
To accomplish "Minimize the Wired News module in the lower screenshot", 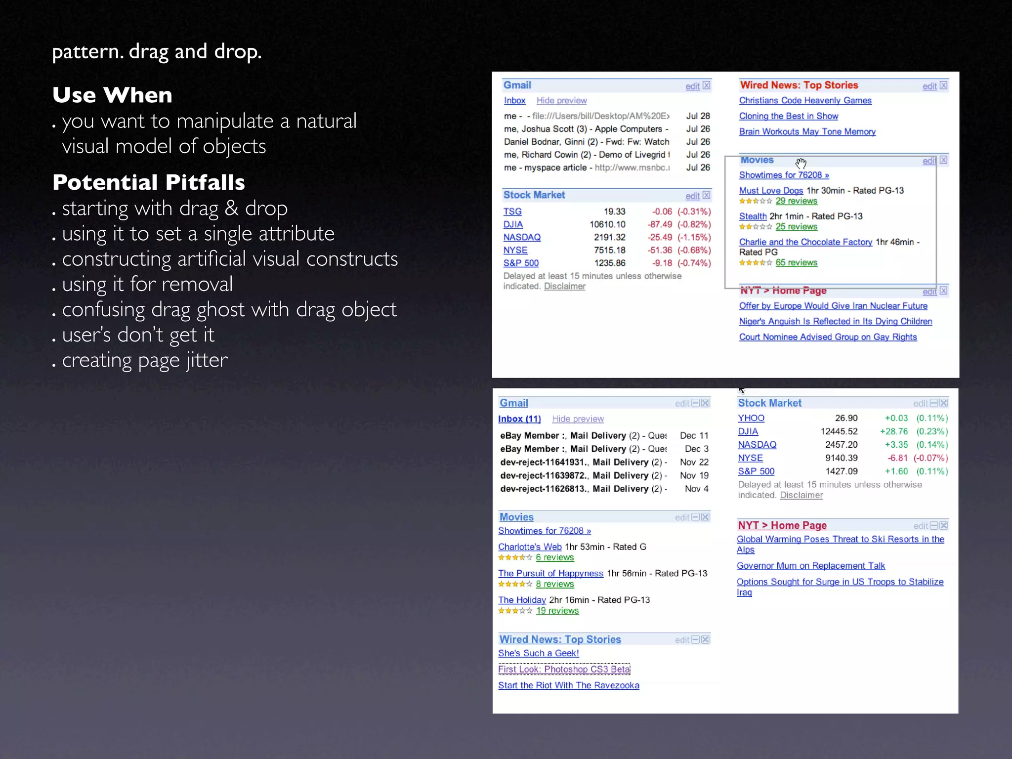I will [x=696, y=639].
